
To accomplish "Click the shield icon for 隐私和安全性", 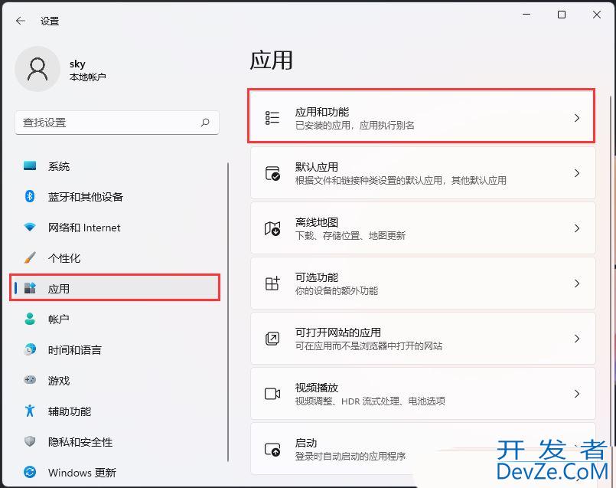I will 30,441.
